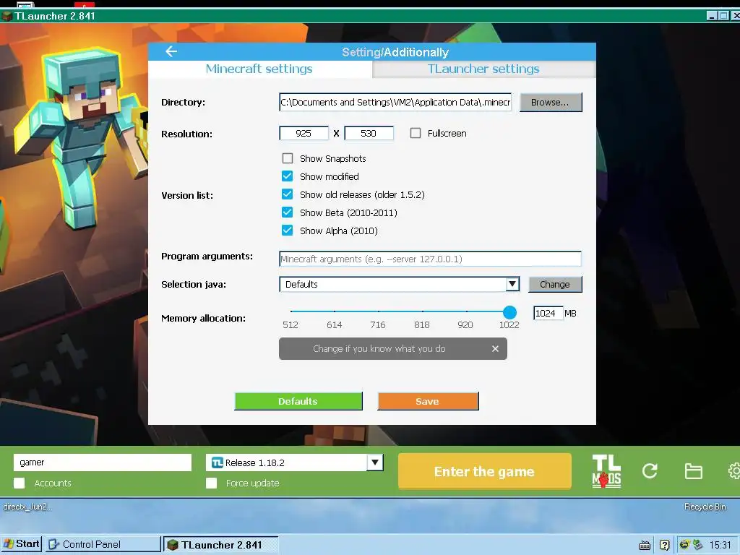Image resolution: width=740 pixels, height=555 pixels.
Task: Click the TL icon beside Release 1.18.2
Action: pyautogui.click(x=217, y=462)
